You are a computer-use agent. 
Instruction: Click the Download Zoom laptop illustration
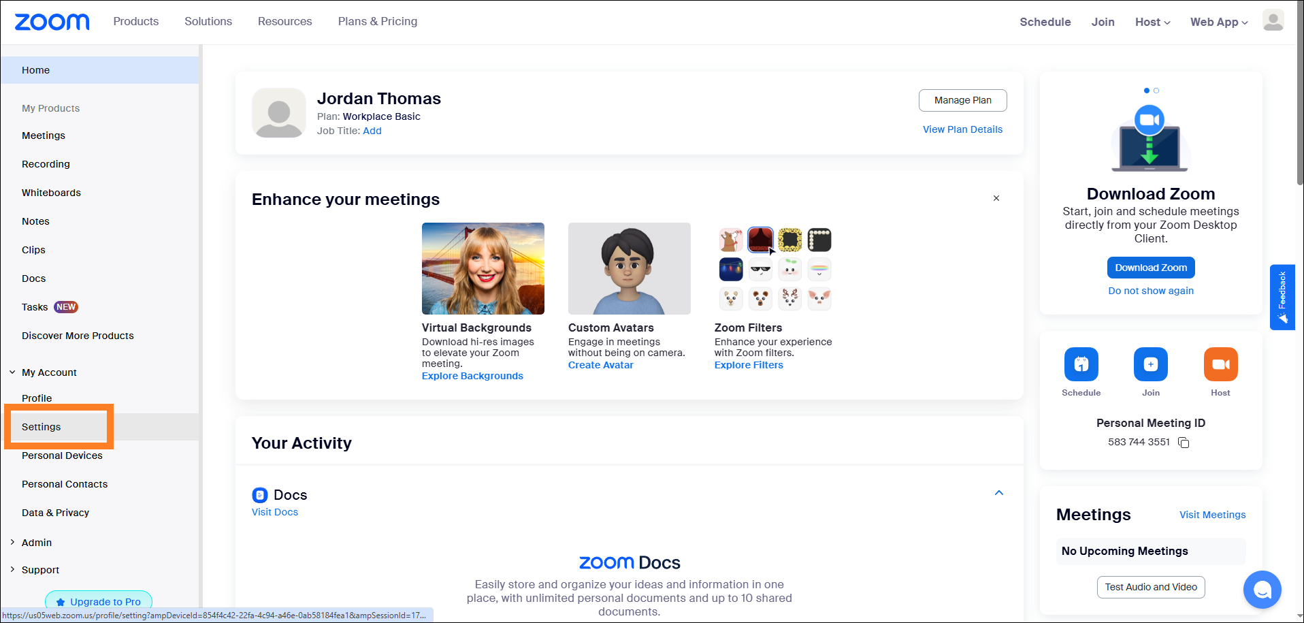[x=1150, y=138]
